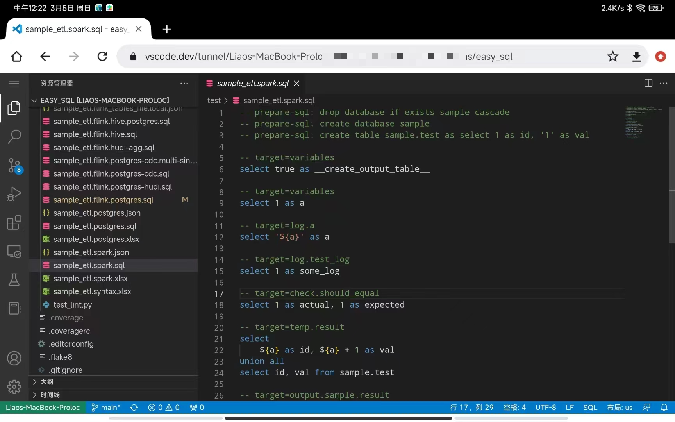Click the main* branch in status bar
675x422 pixels.
[x=106, y=408]
